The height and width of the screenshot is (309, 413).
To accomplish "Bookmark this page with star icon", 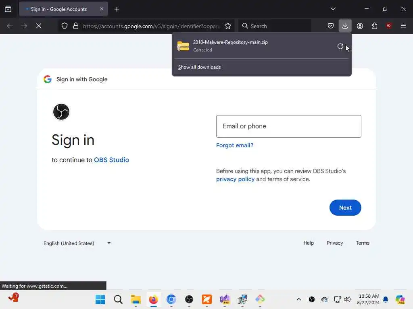I will pyautogui.click(x=228, y=26).
